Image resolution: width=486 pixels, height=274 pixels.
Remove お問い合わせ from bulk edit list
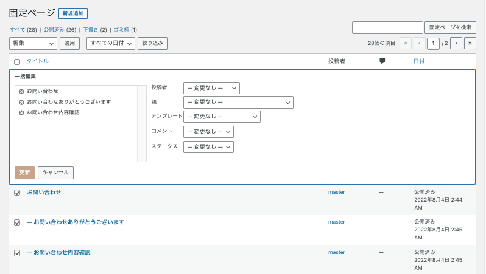point(21,91)
